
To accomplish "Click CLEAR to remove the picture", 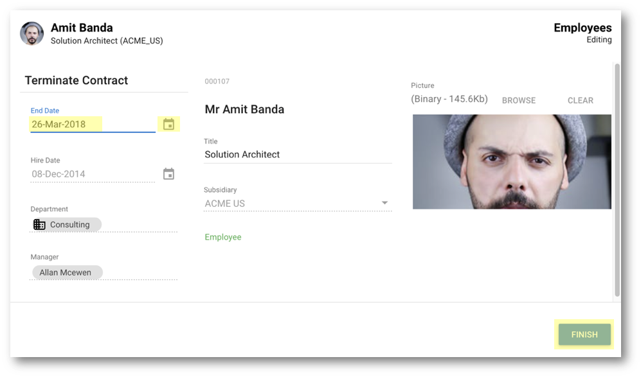I will tap(580, 100).
